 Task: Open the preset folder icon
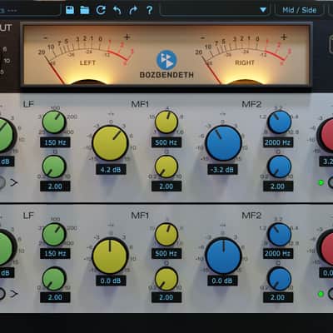tap(85, 10)
